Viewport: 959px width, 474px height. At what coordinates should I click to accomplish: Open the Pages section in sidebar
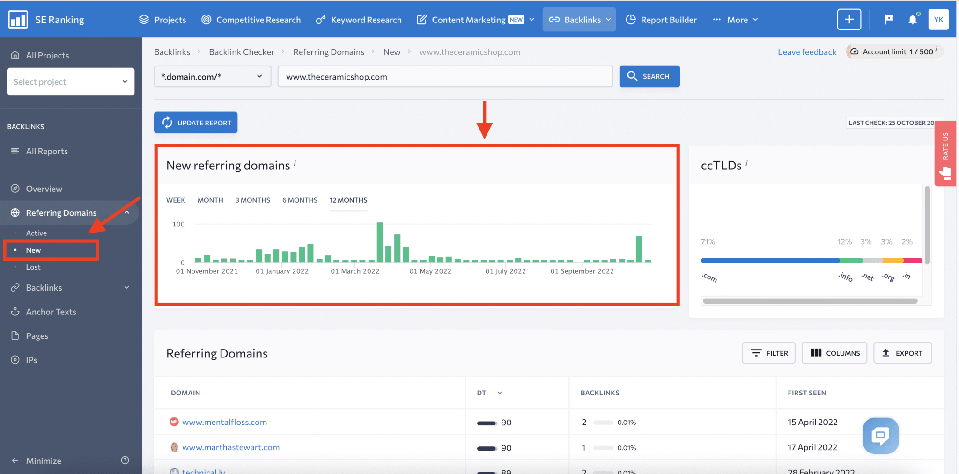coord(15,335)
